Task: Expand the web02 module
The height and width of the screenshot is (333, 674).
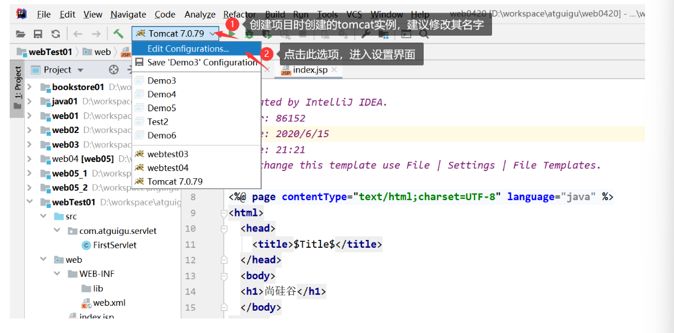Action: (30, 130)
